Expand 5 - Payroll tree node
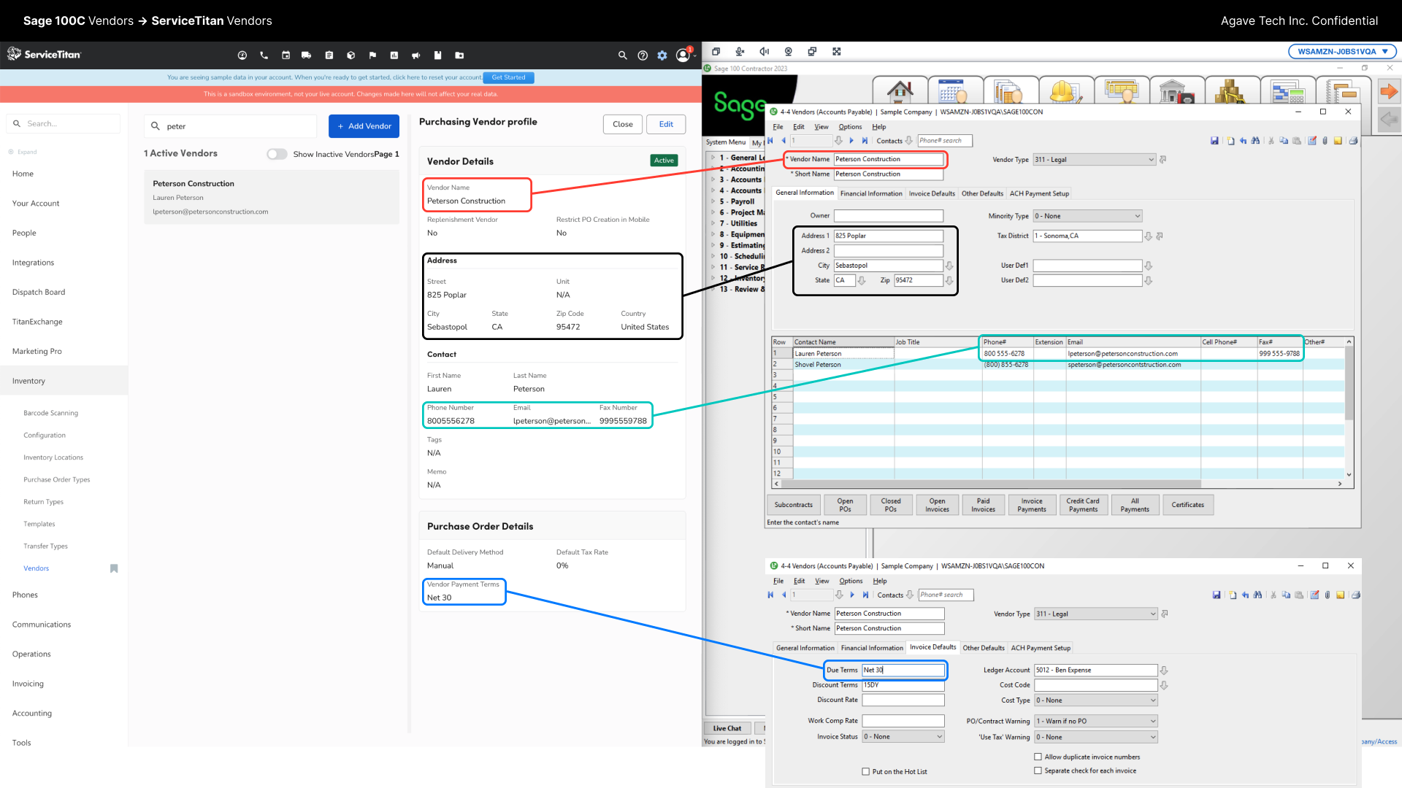Image resolution: width=1402 pixels, height=788 pixels. coord(713,201)
